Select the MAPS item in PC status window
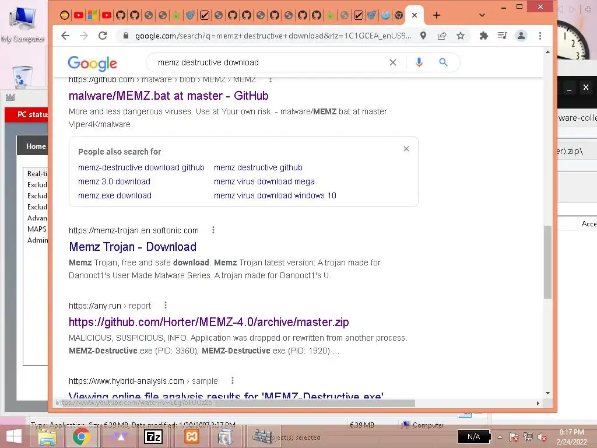This screenshot has height=448, width=597. tap(37, 229)
